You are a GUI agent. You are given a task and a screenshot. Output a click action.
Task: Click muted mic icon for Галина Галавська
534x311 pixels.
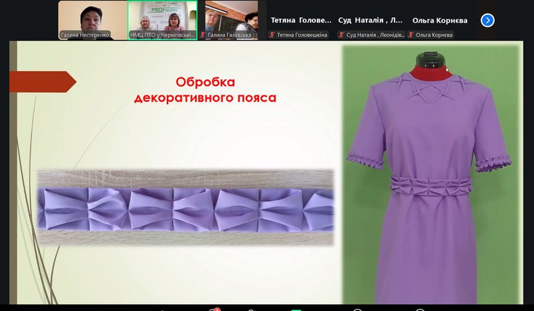(x=202, y=35)
